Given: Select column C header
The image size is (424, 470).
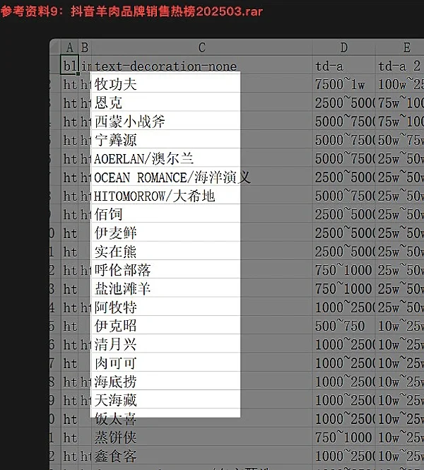Looking at the screenshot, I should pos(201,47).
